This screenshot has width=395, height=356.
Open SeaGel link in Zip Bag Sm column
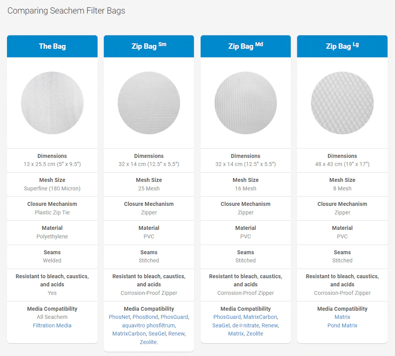(157, 333)
